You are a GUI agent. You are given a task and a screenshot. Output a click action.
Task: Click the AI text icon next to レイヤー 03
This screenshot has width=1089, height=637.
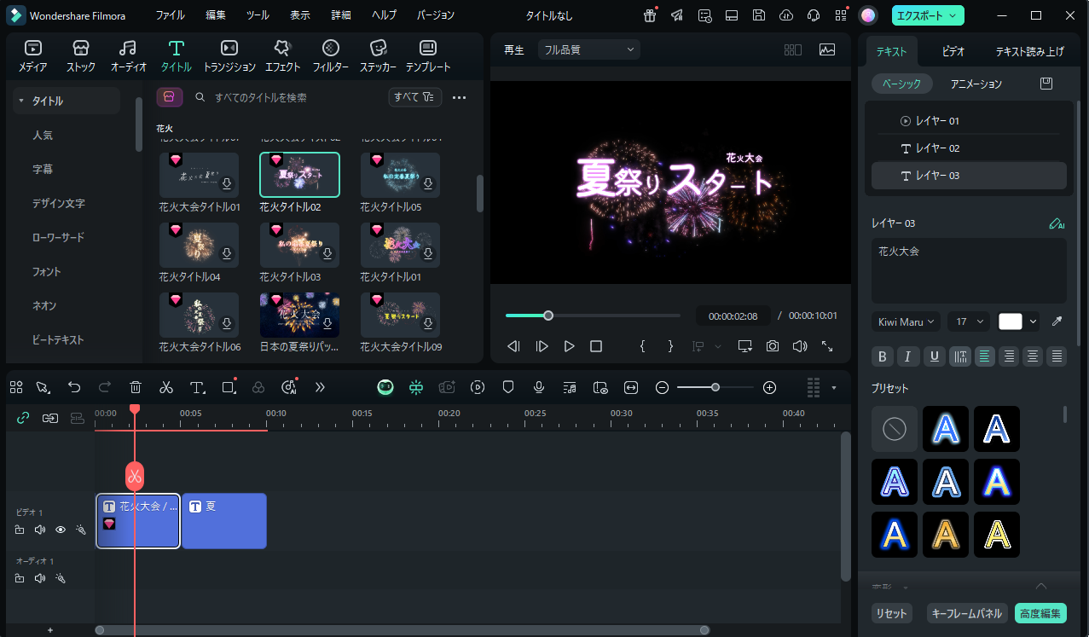[x=1057, y=223]
